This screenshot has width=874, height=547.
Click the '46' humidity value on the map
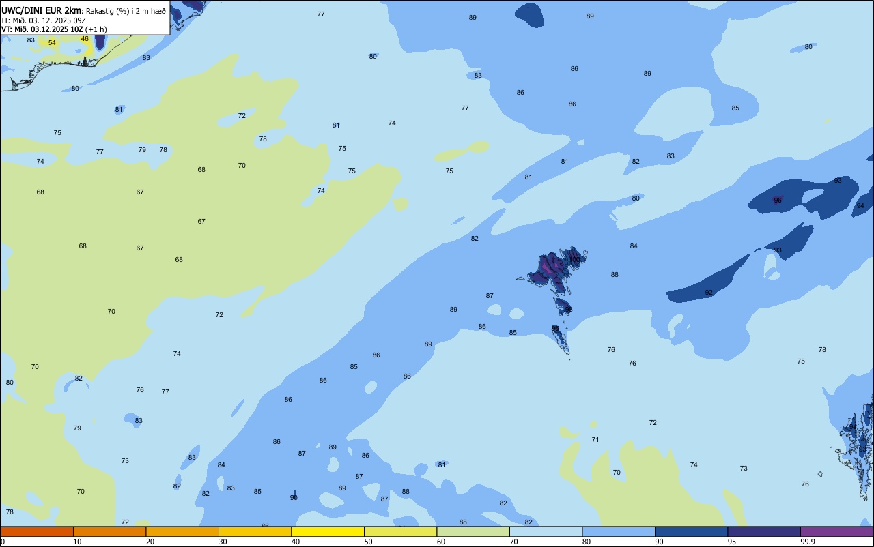point(85,38)
